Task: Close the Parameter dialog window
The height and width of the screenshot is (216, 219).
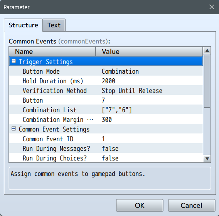Action: (212, 7)
